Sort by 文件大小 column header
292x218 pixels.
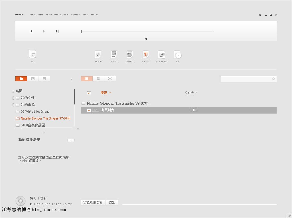191,93
